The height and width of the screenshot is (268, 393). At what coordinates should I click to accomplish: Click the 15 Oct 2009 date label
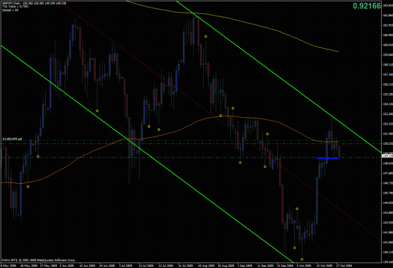click(324, 265)
